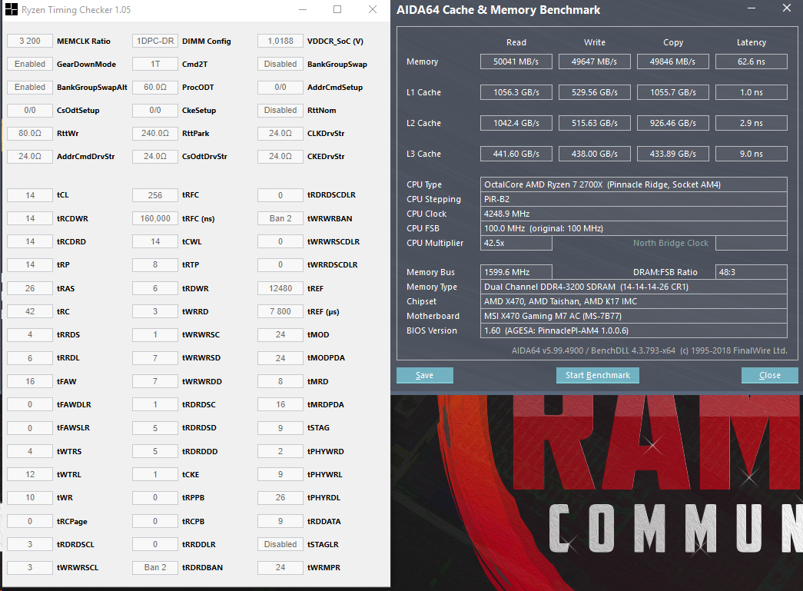This screenshot has width=803, height=591.
Task: Click the Save button in AIDA64
Action: [x=424, y=375]
